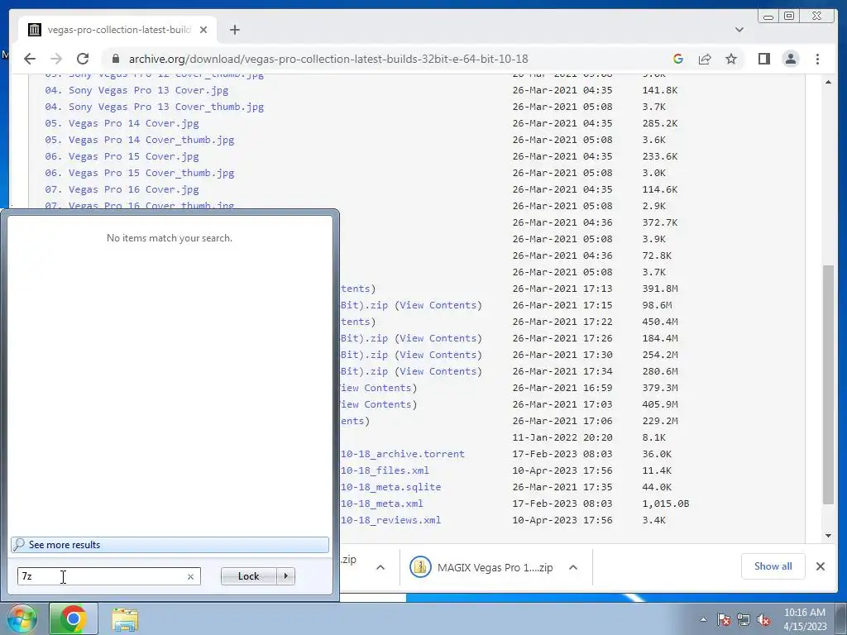Viewport: 847px width, 635px height.
Task: Open the site info lock icon
Action: coord(115,59)
